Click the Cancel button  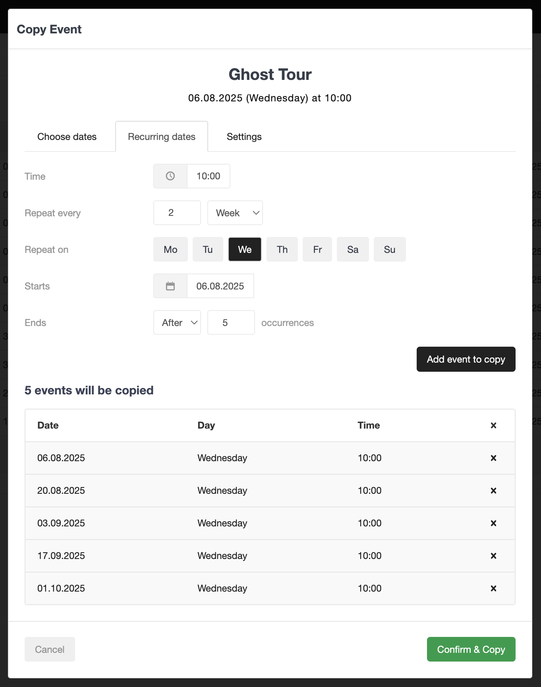click(x=50, y=649)
